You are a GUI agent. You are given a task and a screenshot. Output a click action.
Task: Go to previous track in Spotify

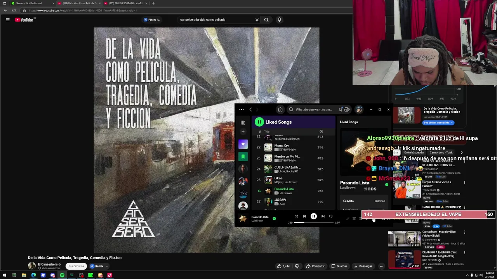tap(304, 216)
